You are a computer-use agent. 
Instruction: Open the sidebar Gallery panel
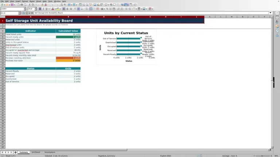click(277, 26)
